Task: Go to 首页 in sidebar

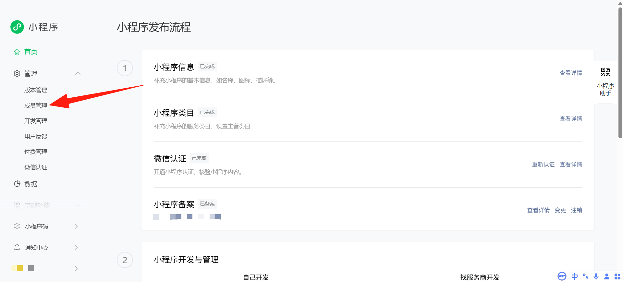Action: (31, 52)
